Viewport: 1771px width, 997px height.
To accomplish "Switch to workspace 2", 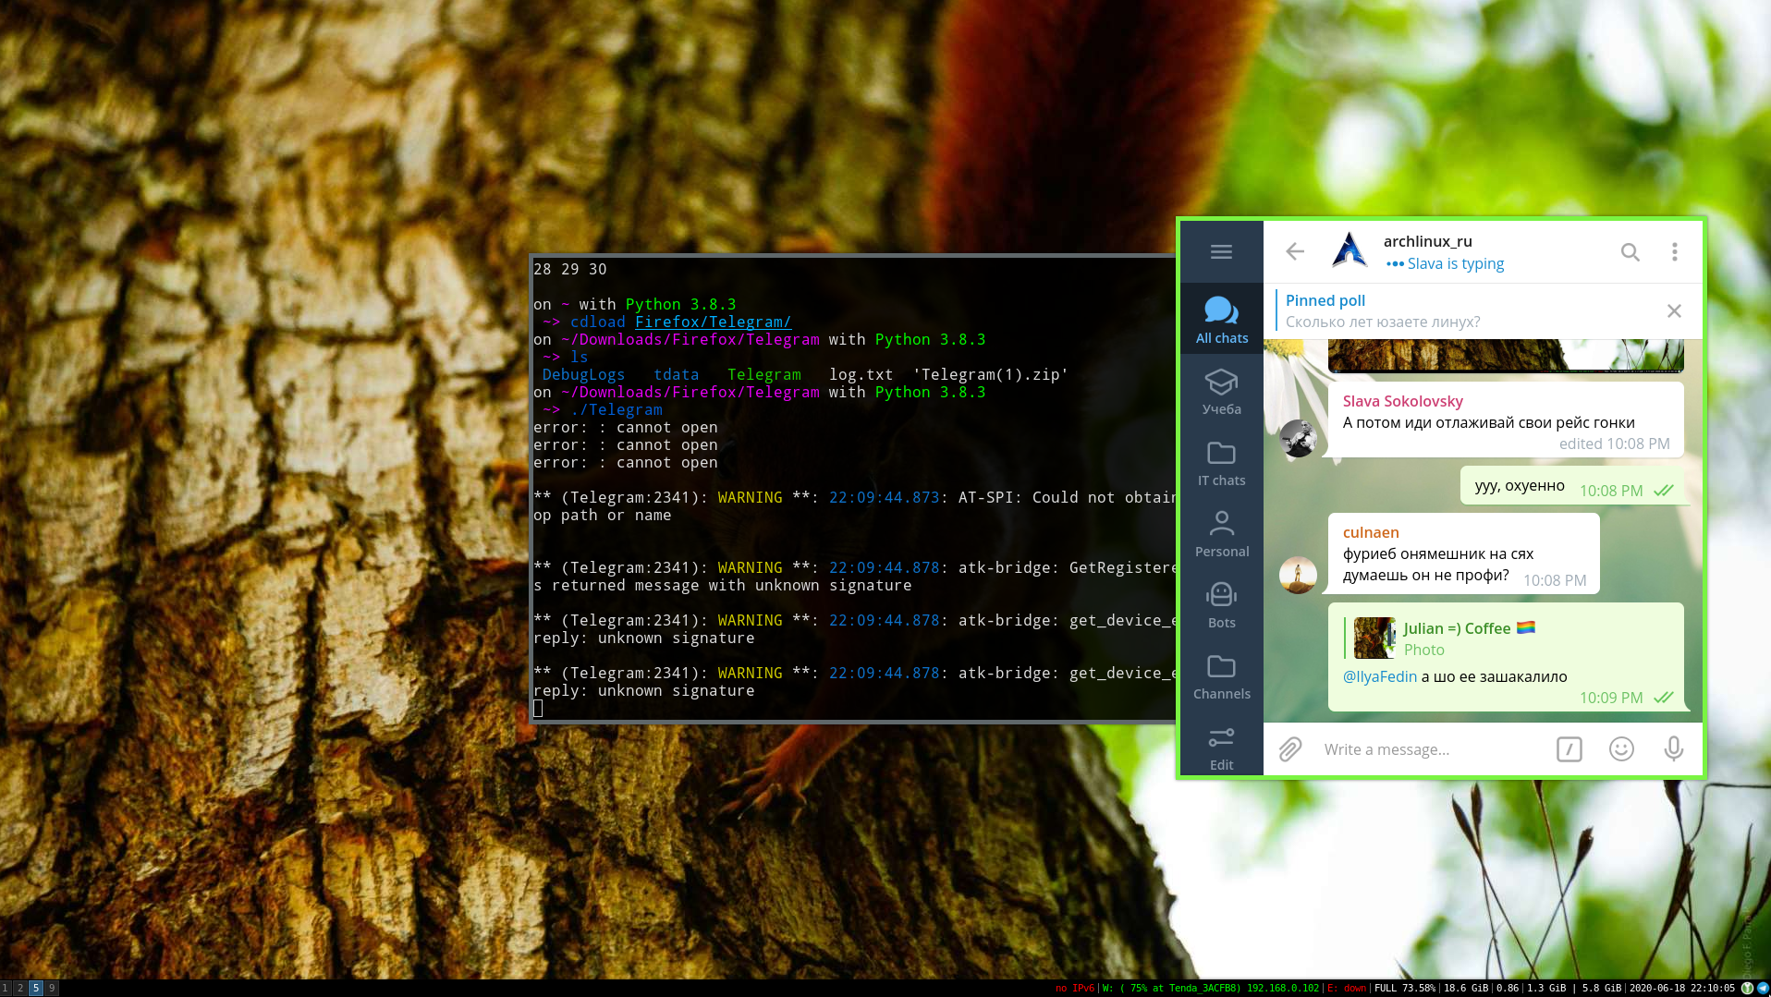I will pos(20,988).
